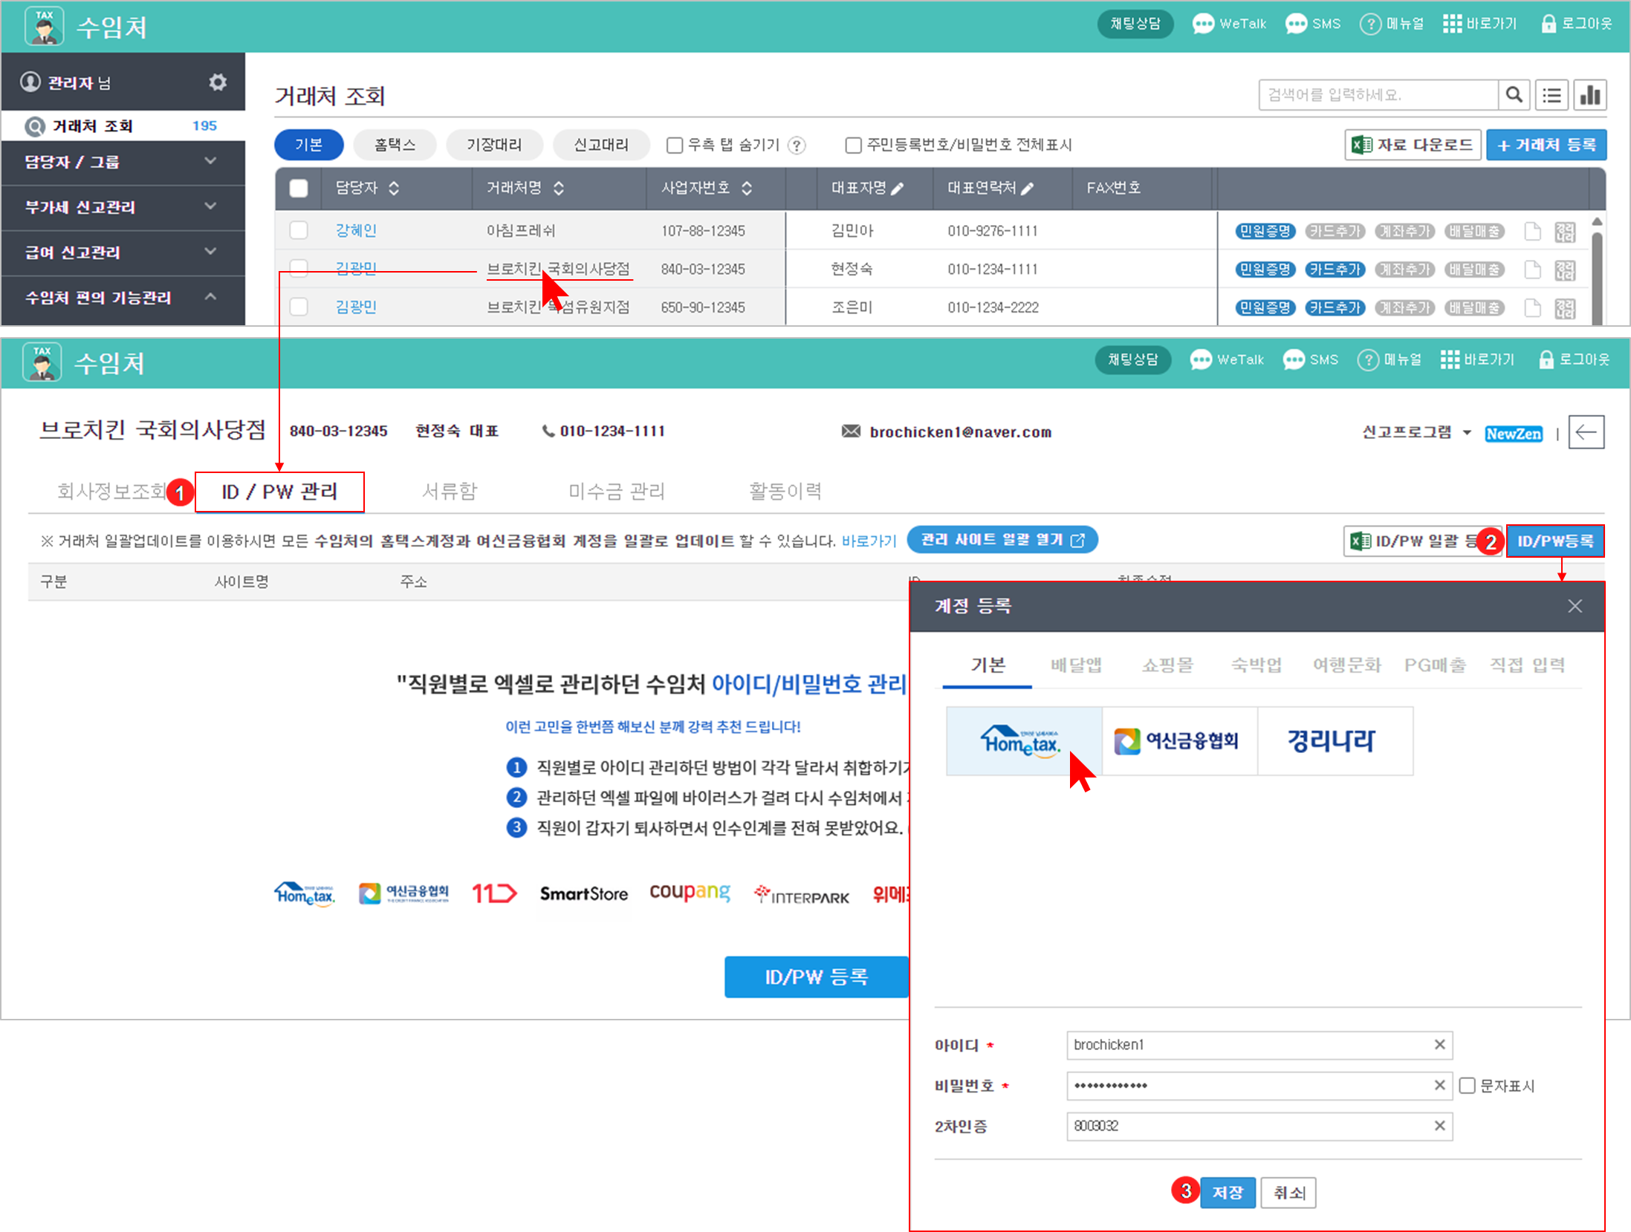Click document icon in 브로치킨 국회의사당점 row

click(x=1532, y=270)
